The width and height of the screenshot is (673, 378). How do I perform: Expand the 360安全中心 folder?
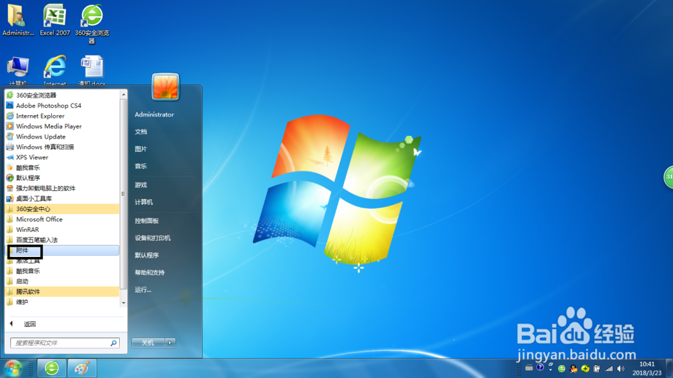(62, 209)
